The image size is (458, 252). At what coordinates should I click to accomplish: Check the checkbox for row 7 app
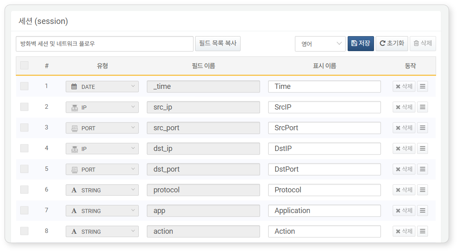[24, 210]
